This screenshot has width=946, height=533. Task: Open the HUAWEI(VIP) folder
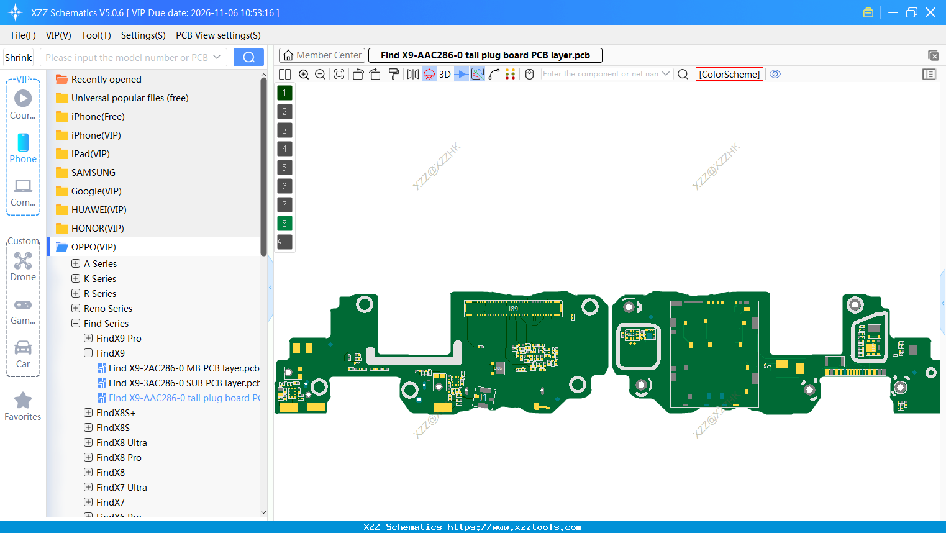98,209
